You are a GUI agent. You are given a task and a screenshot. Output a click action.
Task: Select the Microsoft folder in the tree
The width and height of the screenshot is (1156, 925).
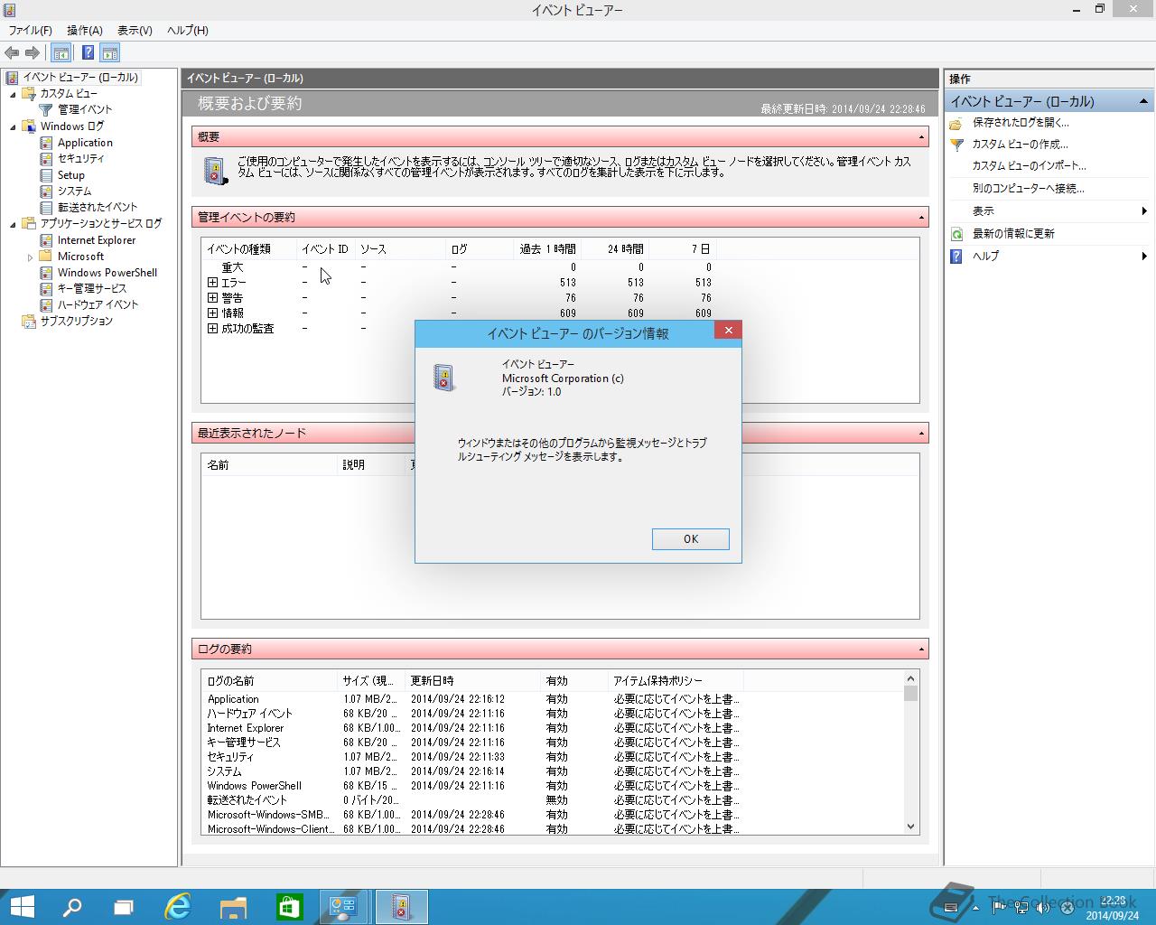[81, 257]
